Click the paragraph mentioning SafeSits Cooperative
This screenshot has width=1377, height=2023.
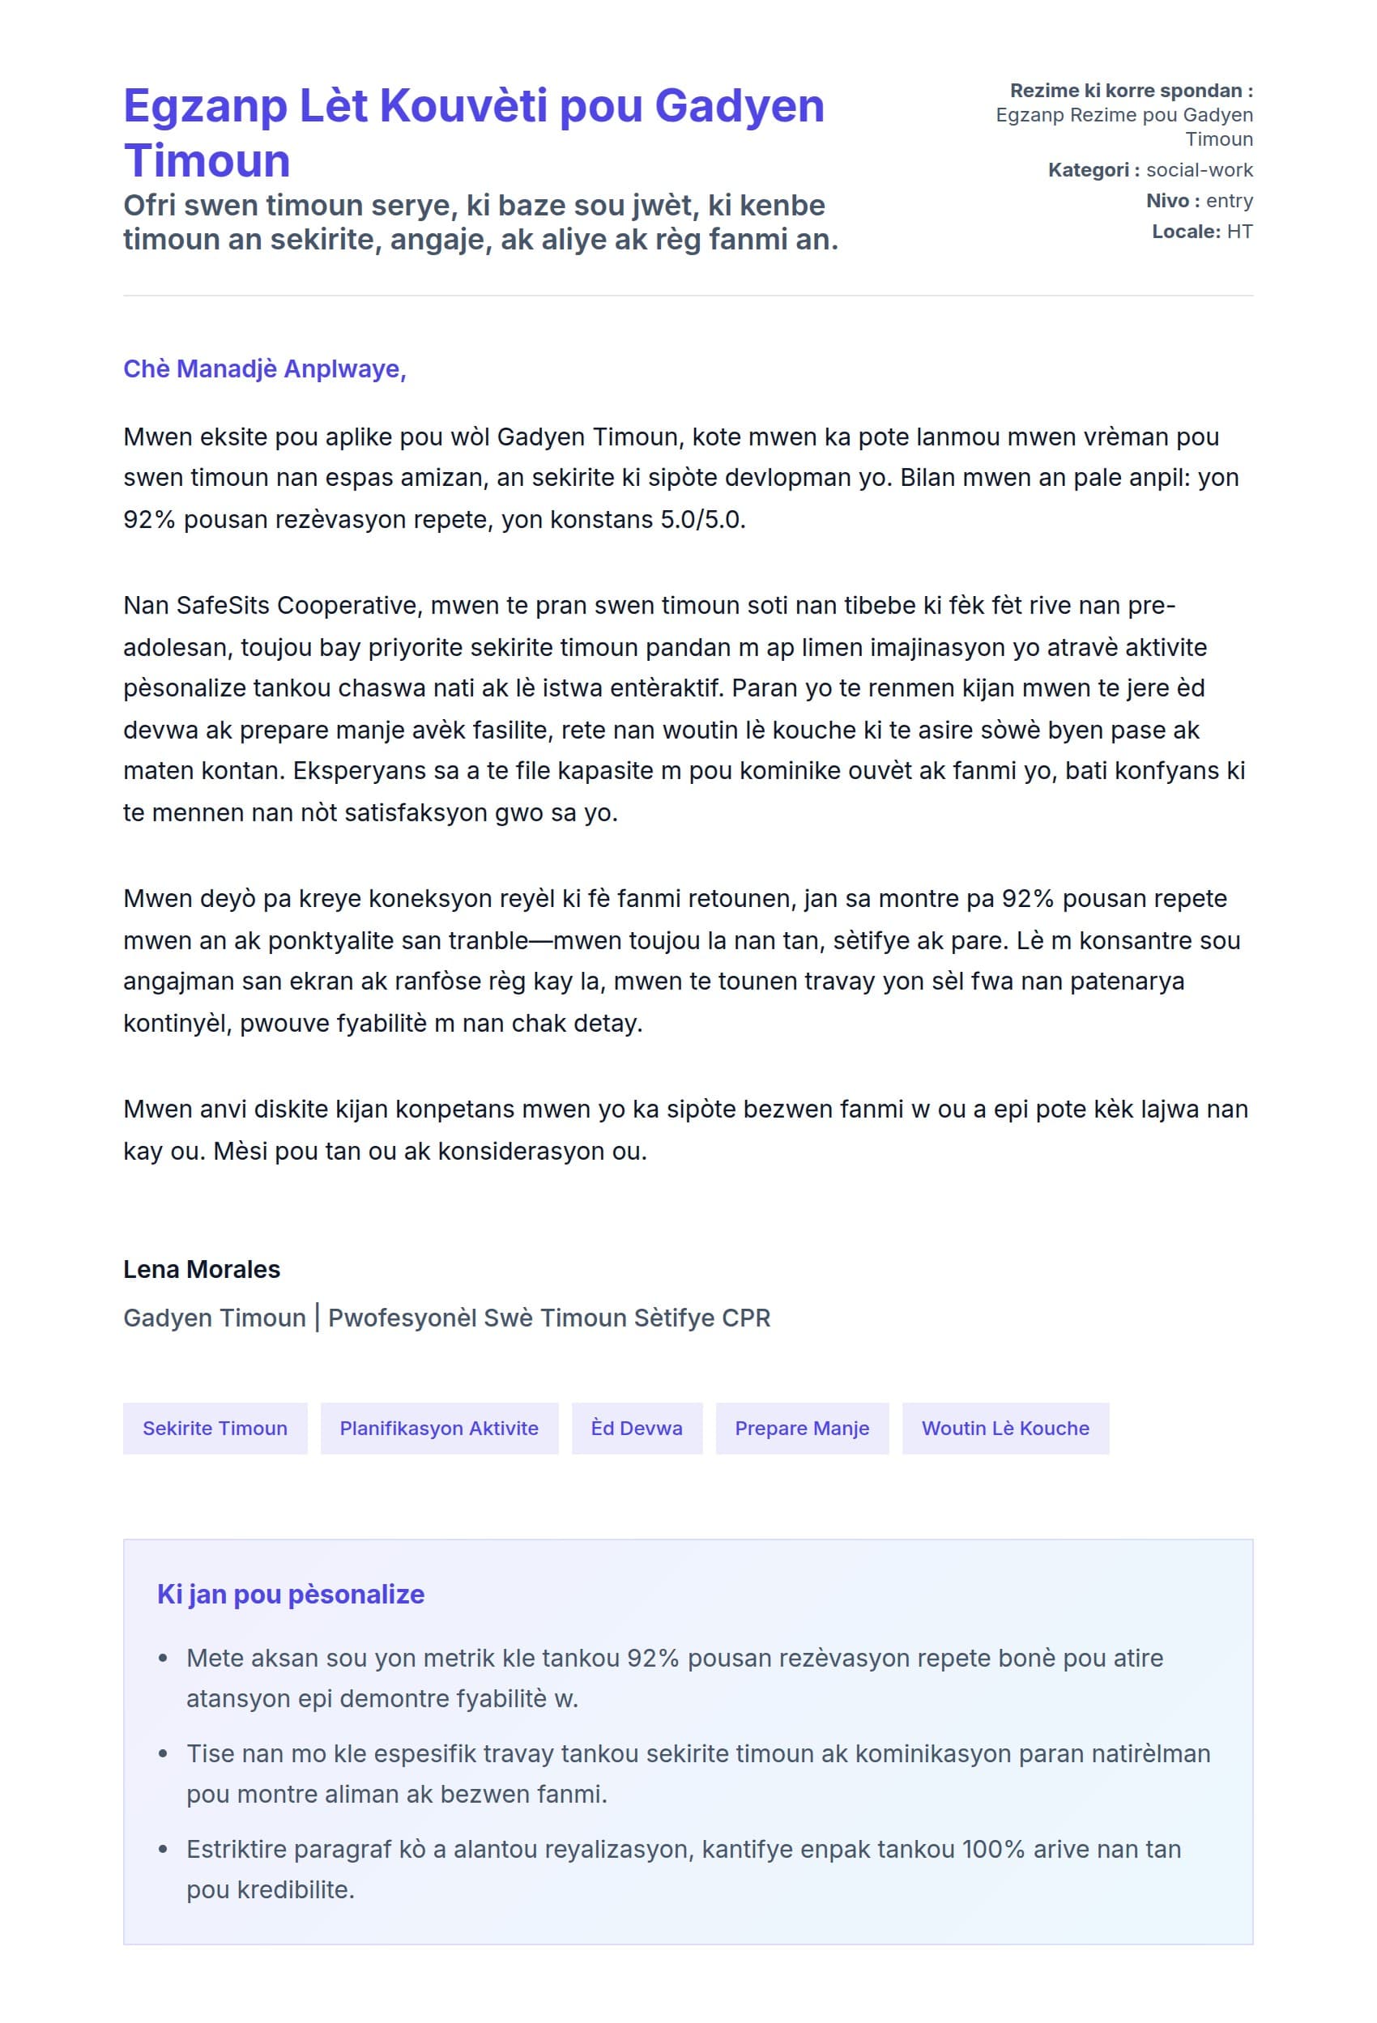(684, 709)
